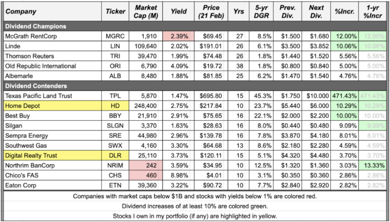Select the yellow DLR ticker cell

[x=115, y=156]
